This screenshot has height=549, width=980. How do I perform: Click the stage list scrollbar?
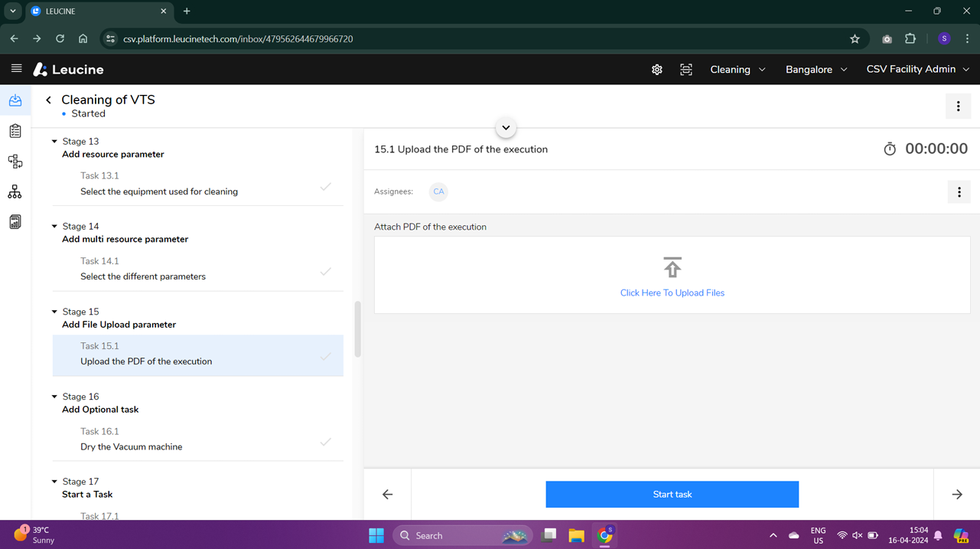[x=357, y=329]
